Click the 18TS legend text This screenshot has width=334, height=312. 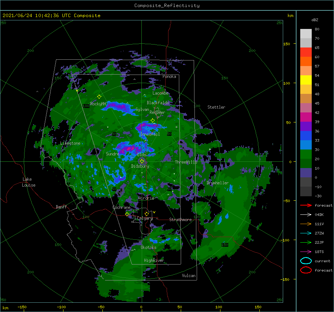point(319,252)
